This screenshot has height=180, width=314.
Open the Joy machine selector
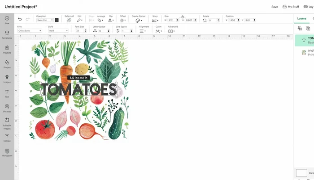[309, 7]
